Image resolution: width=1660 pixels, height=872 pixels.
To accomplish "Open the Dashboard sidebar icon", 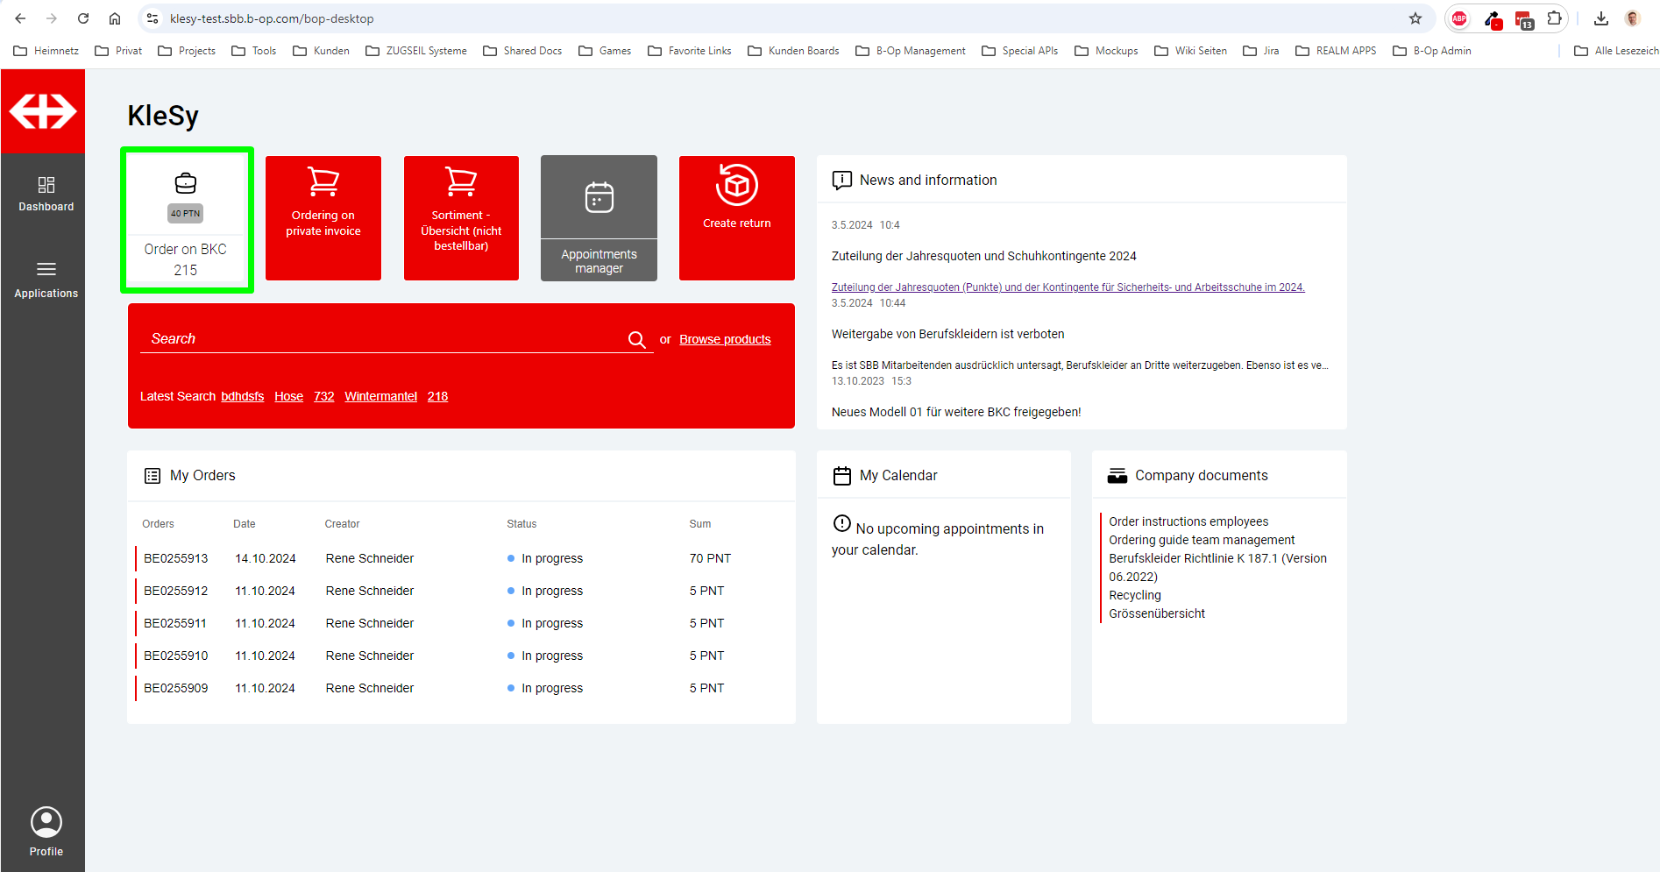I will 46,194.
